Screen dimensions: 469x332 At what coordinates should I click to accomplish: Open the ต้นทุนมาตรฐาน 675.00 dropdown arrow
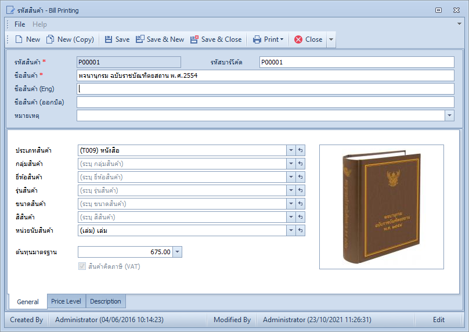(177, 252)
